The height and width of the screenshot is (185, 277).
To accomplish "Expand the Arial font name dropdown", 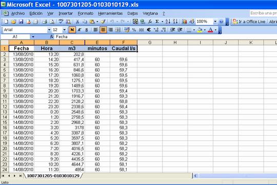I will (49, 30).
